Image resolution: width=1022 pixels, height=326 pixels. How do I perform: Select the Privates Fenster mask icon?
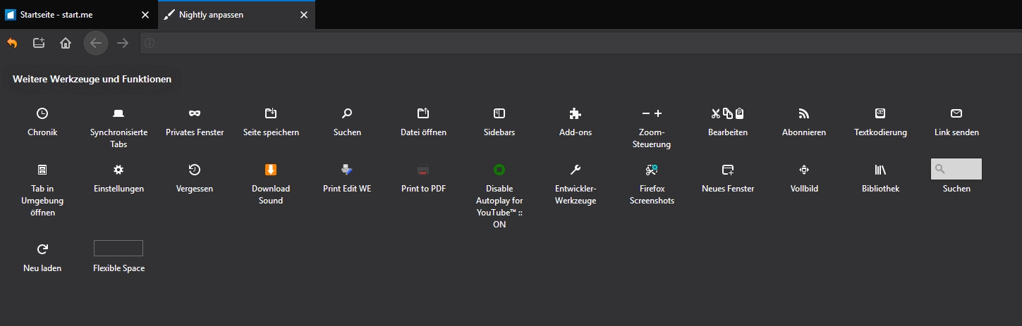point(195,113)
